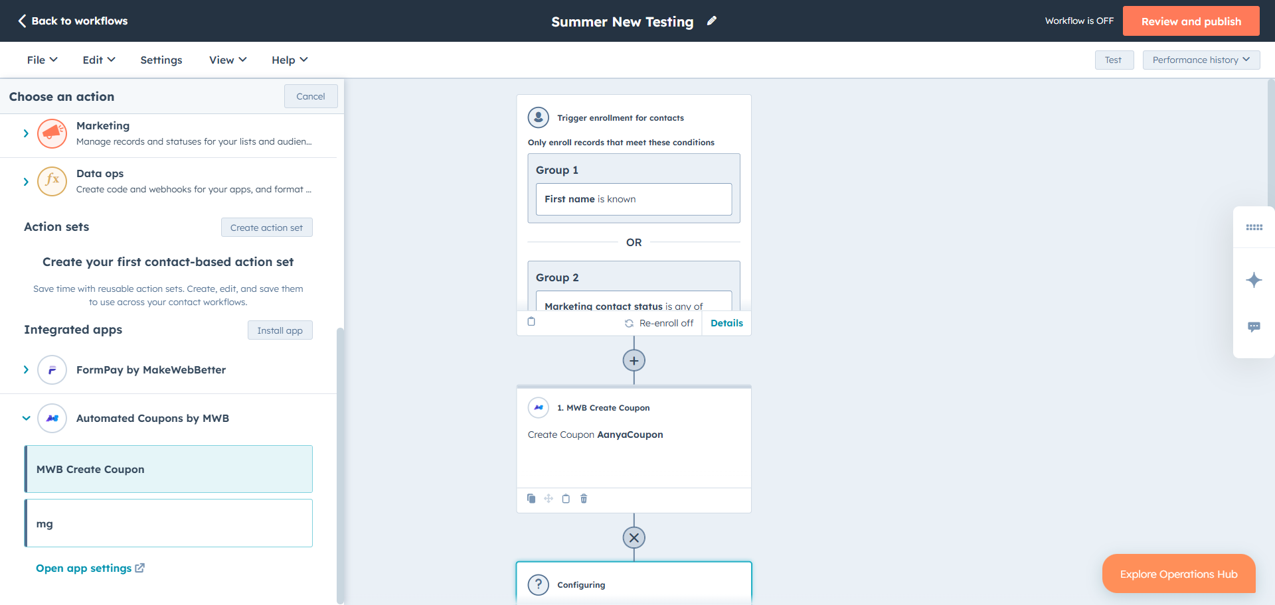The image size is (1275, 605).
Task: Open the Performance history dropdown
Action: (1200, 60)
